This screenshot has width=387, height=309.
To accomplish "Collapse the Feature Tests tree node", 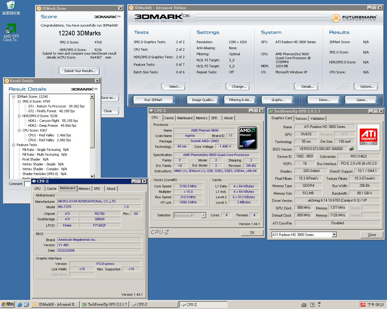I will pos(14,145).
